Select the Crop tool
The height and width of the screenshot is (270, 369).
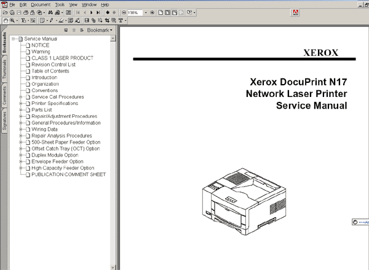tap(107, 21)
